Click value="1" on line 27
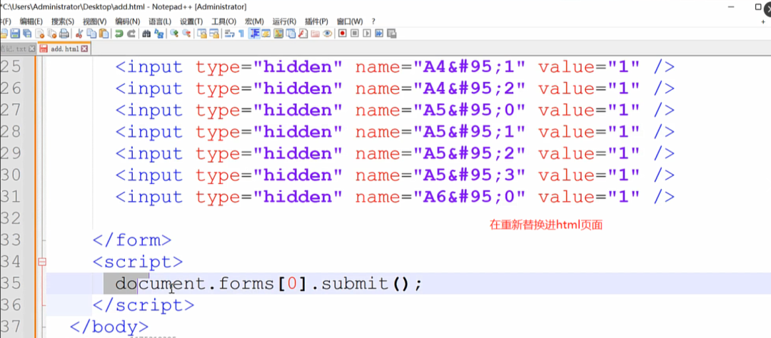Image resolution: width=771 pixels, height=338 pixels. [589, 110]
